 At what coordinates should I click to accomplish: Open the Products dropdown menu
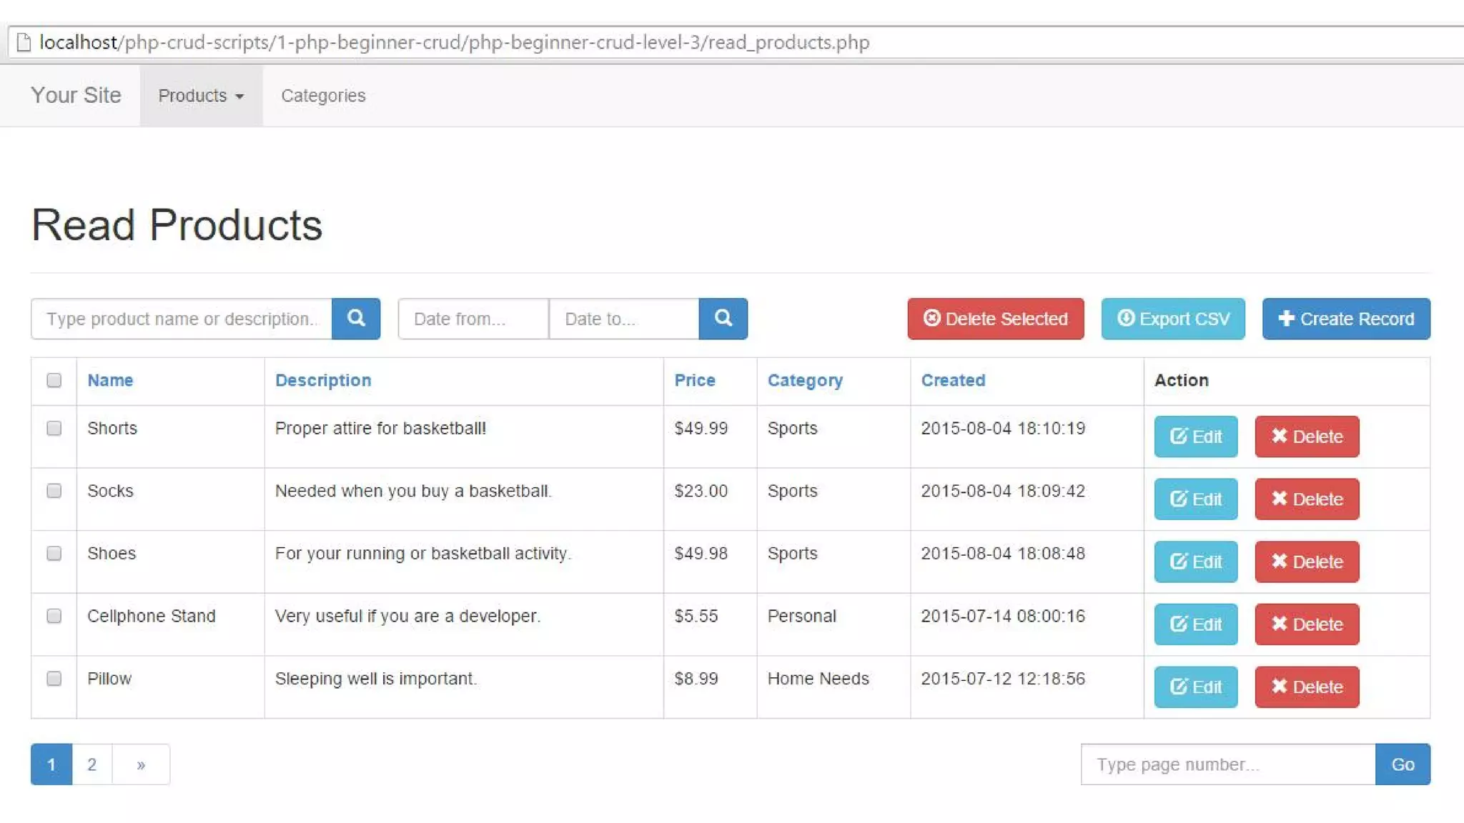coord(201,96)
